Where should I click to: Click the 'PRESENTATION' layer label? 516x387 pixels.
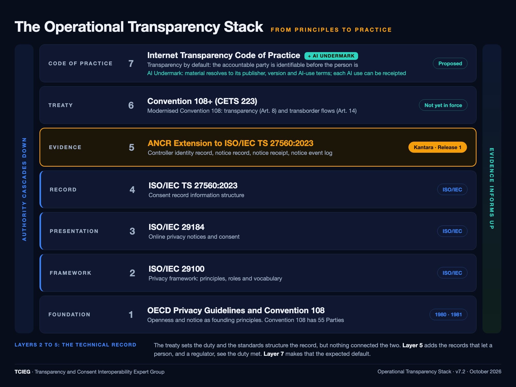pyautogui.click(x=74, y=231)
